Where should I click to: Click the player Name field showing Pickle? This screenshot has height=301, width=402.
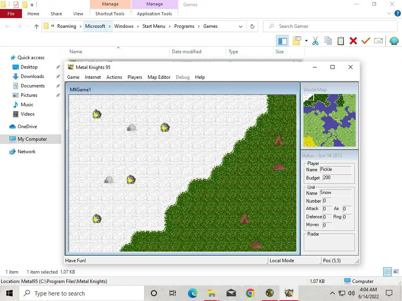[335, 169]
